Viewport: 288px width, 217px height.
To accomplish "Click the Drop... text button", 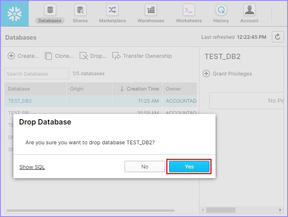I will (x=98, y=56).
